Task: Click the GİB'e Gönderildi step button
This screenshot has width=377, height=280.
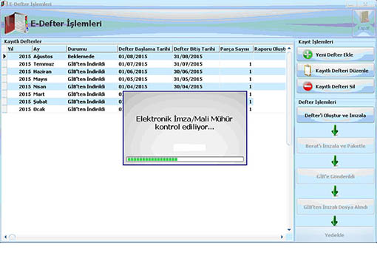Action: [x=335, y=176]
